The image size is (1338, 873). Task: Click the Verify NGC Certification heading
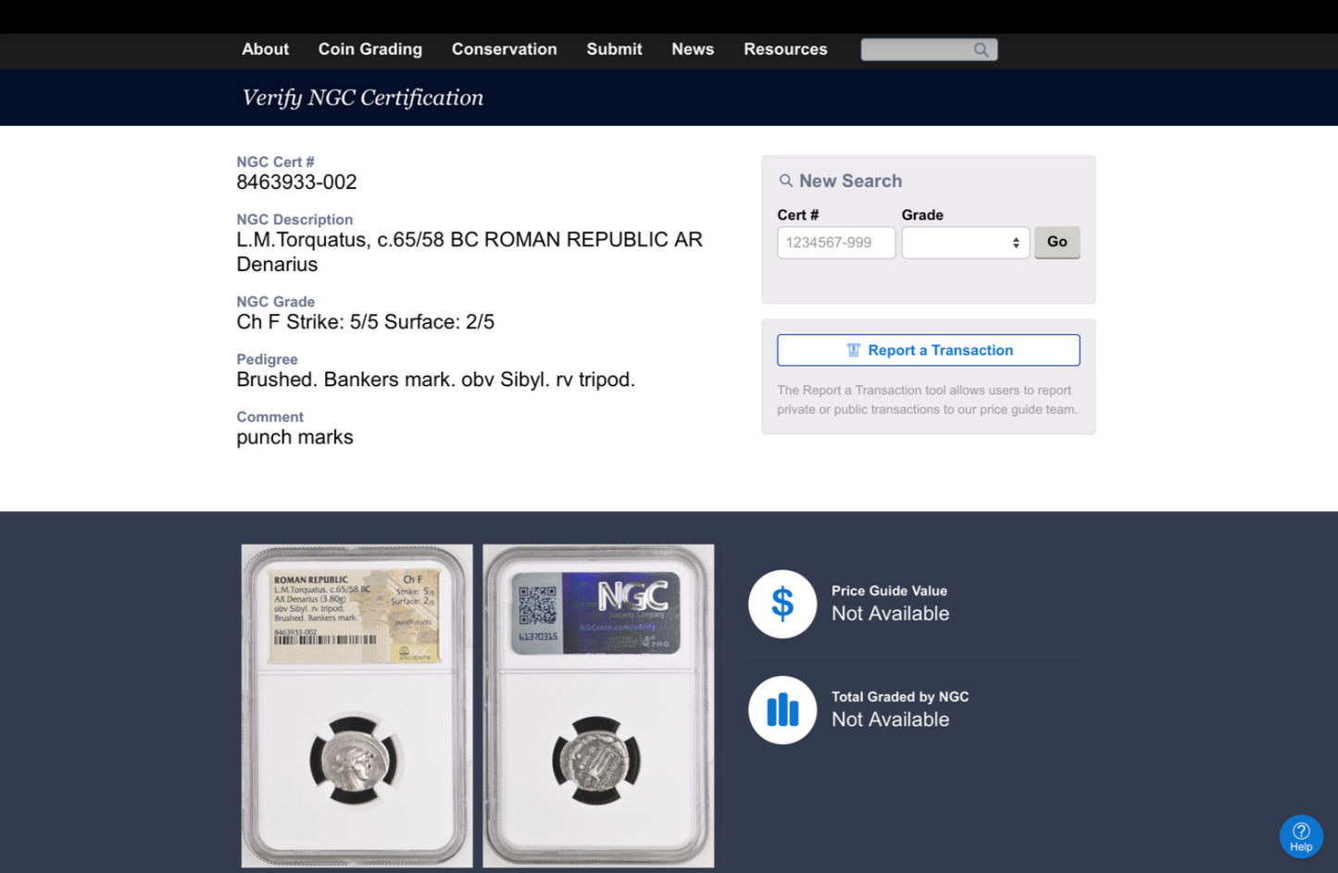(x=363, y=97)
